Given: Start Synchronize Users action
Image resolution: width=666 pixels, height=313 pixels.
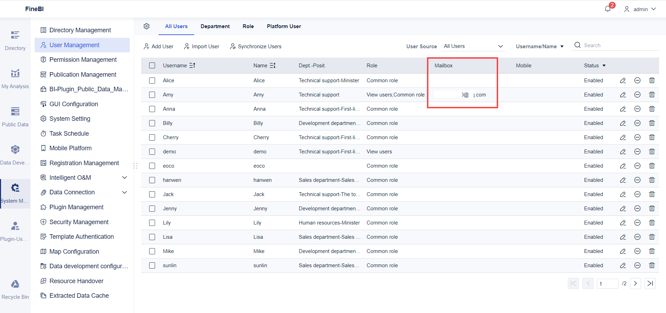Looking at the screenshot, I should (255, 46).
